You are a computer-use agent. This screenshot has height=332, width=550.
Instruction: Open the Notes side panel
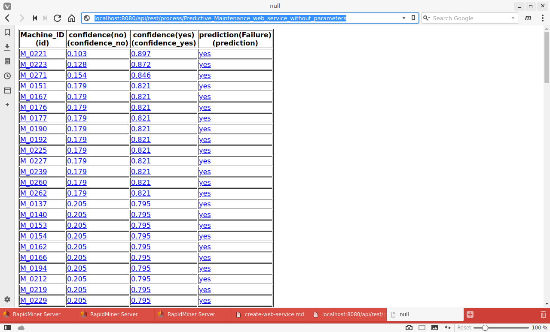7,61
